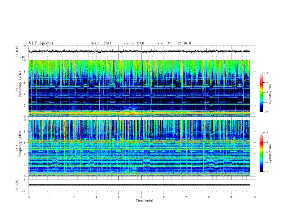Click time axis tick label '10'
Image resolution: width=286 pixels, height=221 pixels.
click(x=254, y=197)
